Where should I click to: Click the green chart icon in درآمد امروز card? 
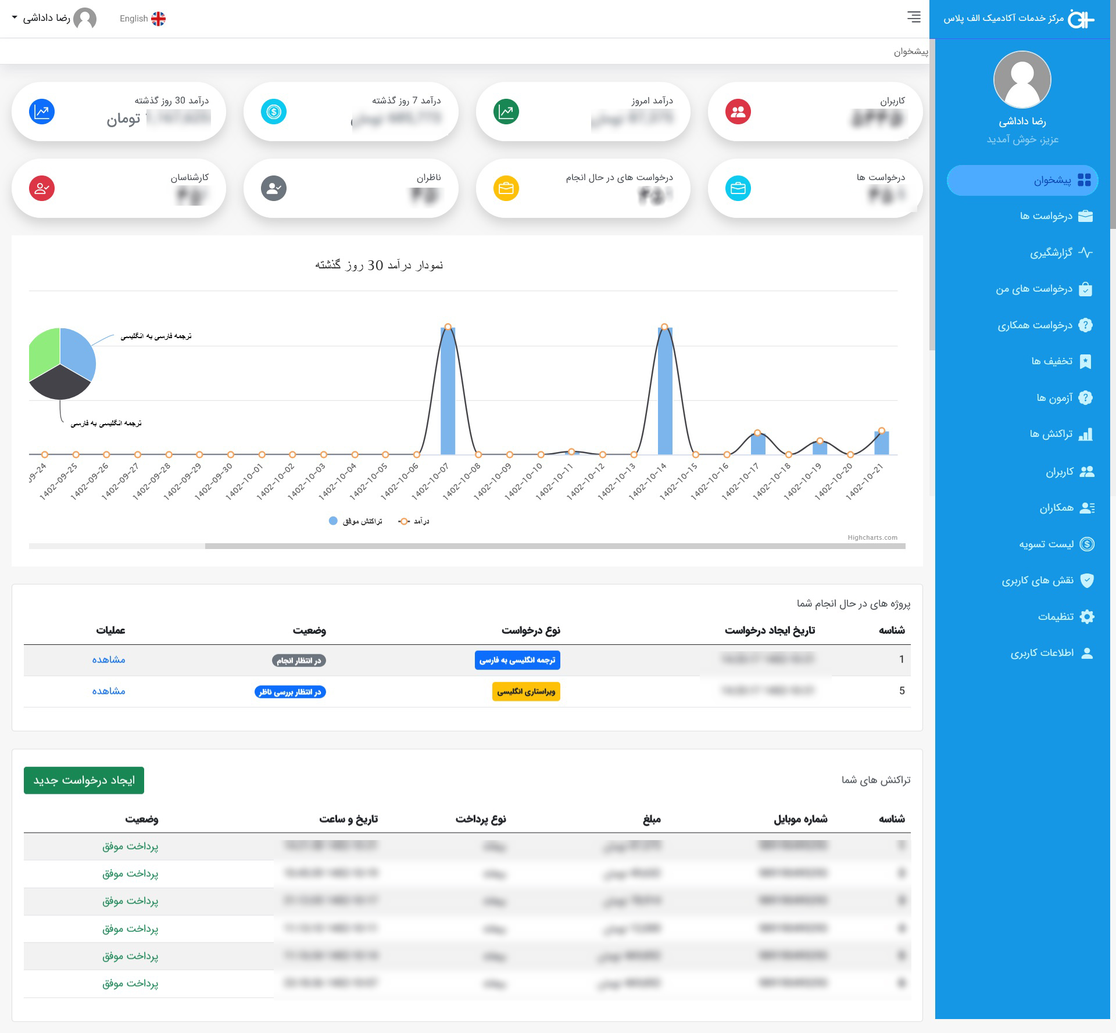tap(506, 112)
